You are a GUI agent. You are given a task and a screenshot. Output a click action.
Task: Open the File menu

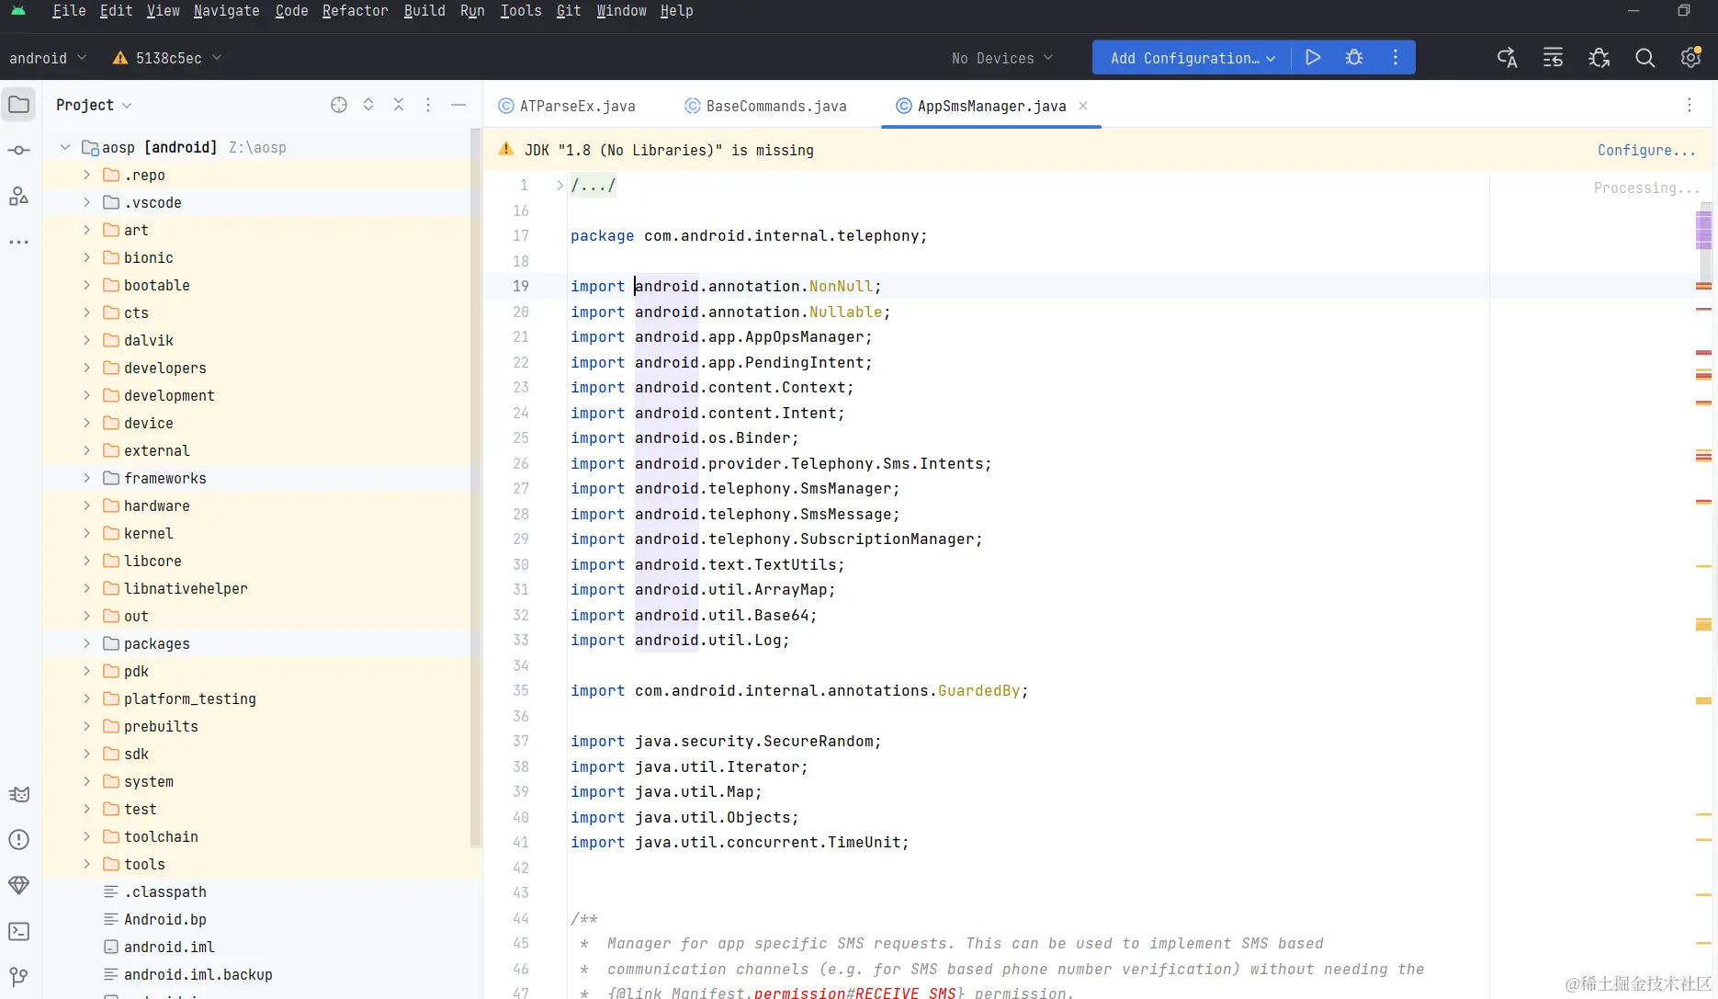[x=69, y=11]
